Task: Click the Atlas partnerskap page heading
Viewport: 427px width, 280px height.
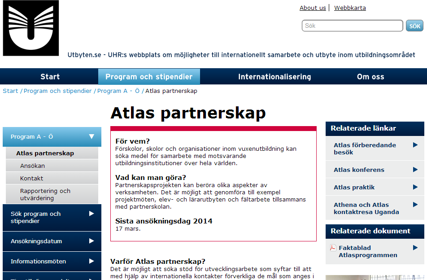Action: point(188,113)
